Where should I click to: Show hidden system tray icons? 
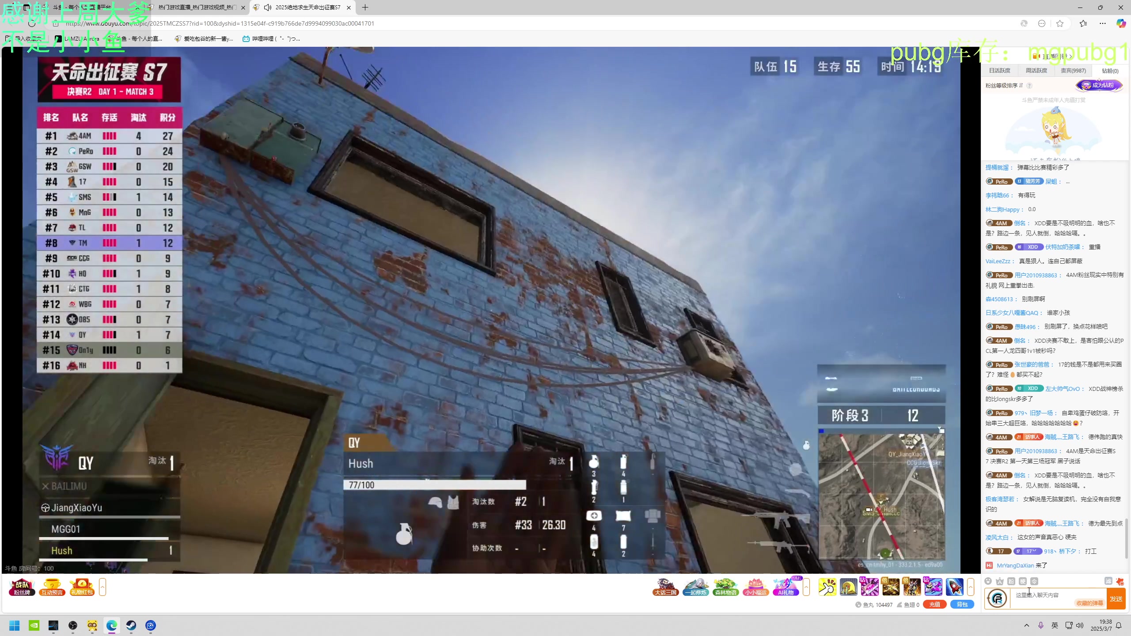tap(1027, 625)
